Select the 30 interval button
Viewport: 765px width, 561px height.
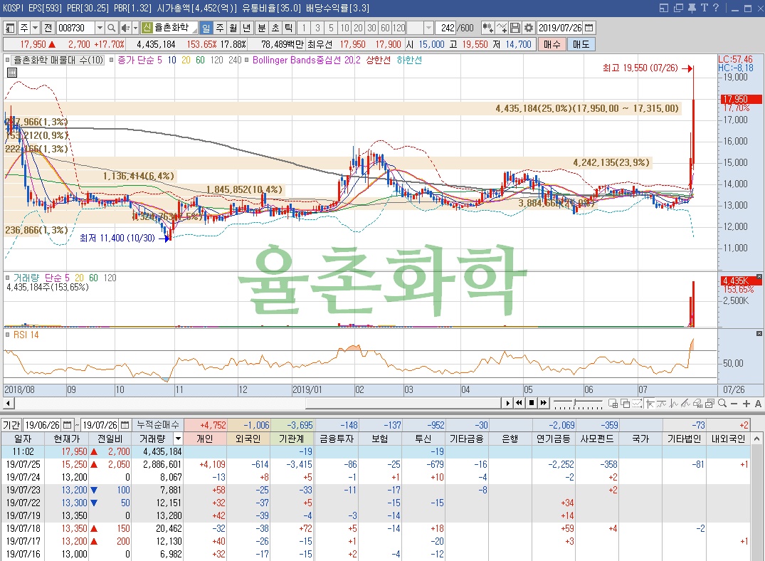click(371, 28)
